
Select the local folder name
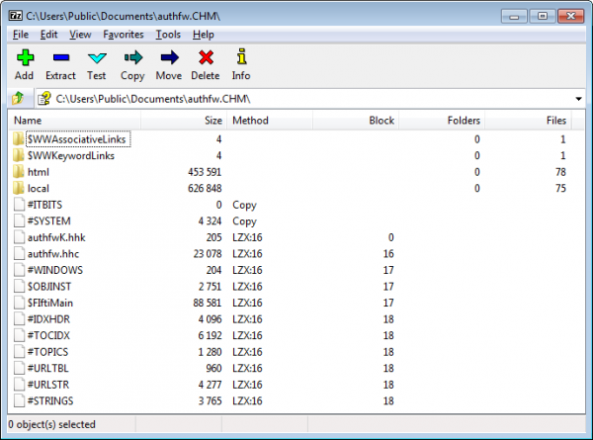39,189
